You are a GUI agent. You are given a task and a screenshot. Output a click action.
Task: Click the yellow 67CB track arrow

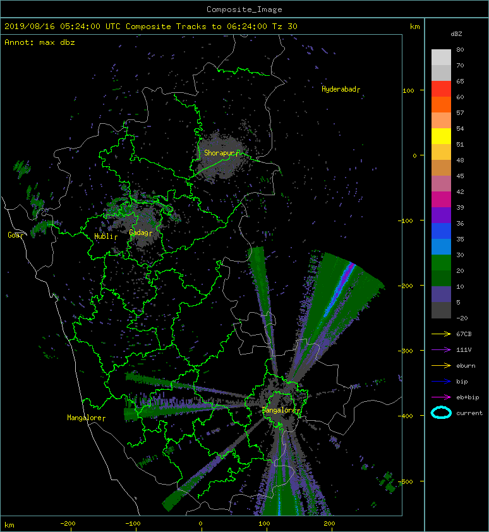pos(441,334)
